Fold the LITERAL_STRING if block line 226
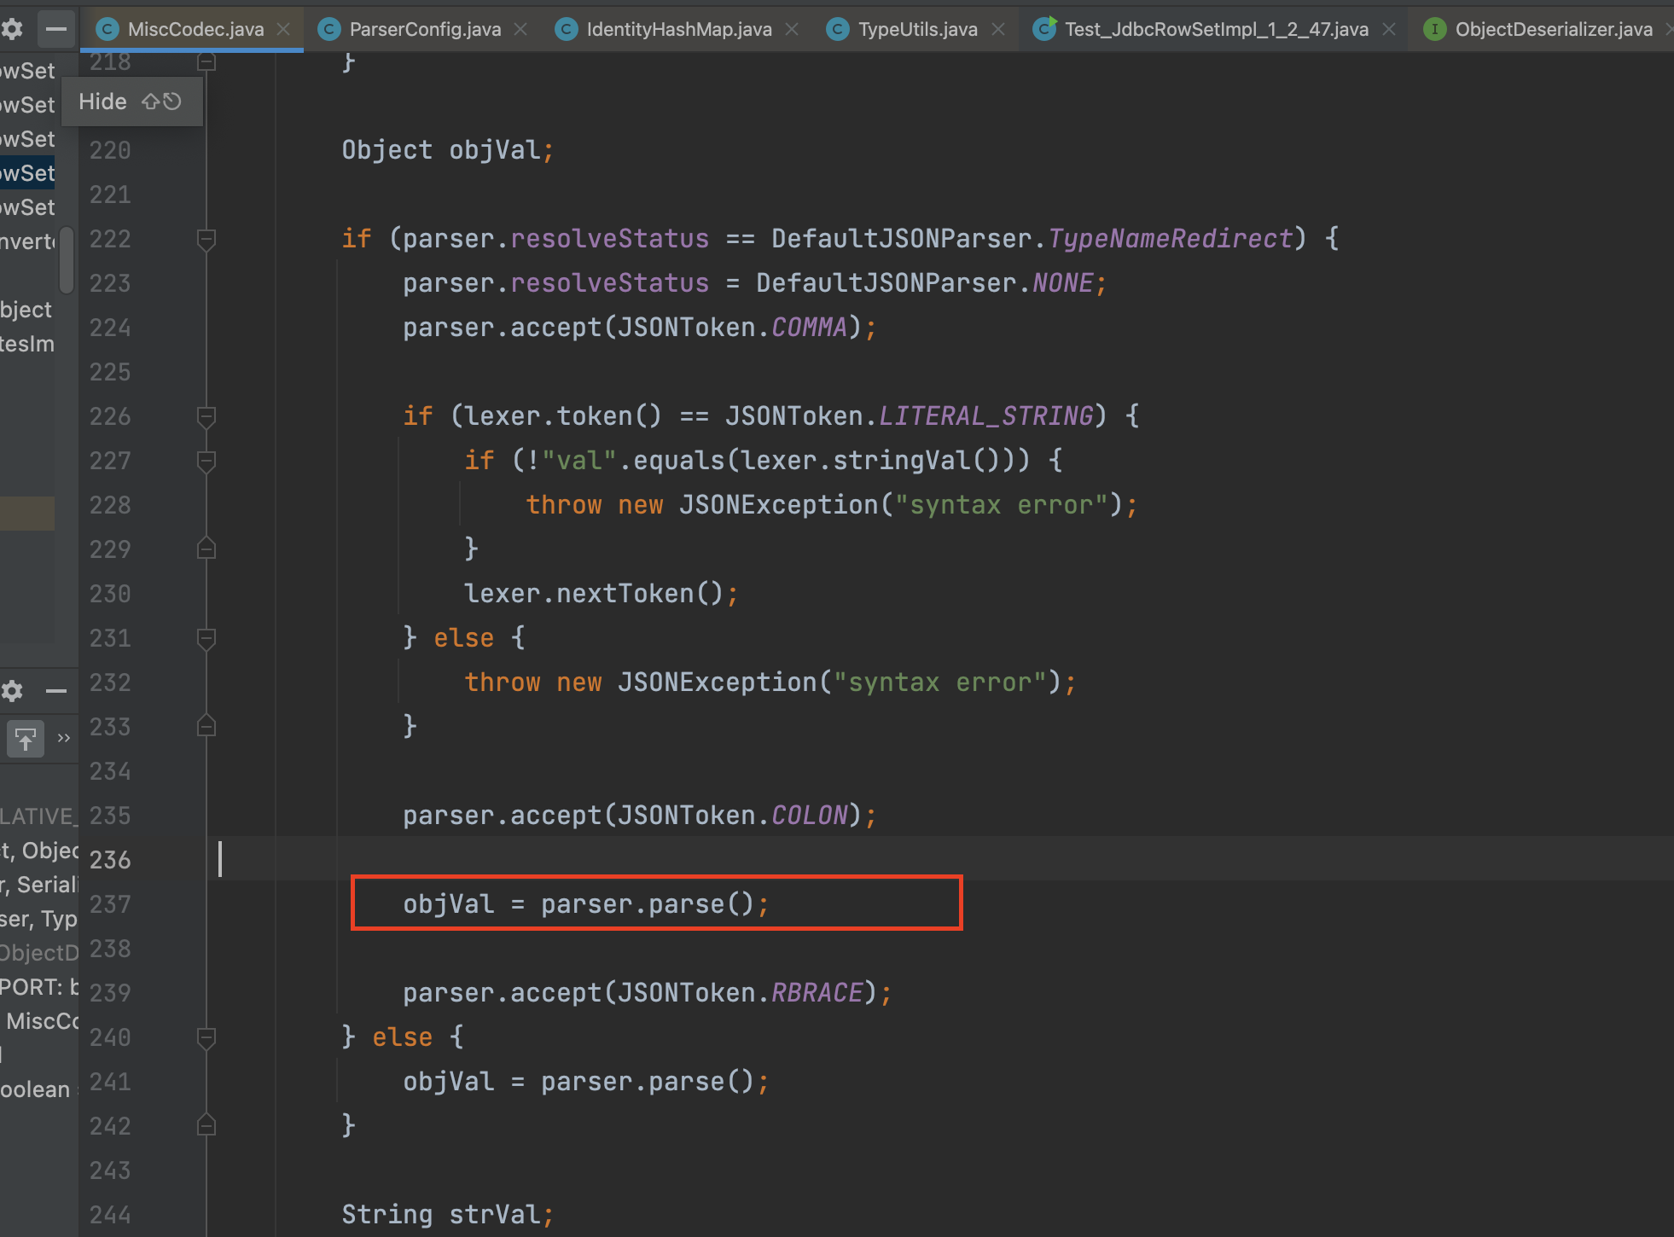Screen dimensions: 1674x1237 206,417
